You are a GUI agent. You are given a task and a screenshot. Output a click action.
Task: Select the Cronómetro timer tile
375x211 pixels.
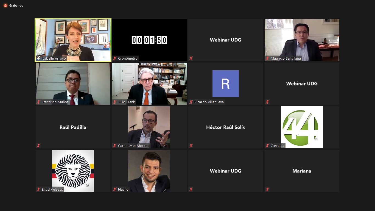point(149,40)
